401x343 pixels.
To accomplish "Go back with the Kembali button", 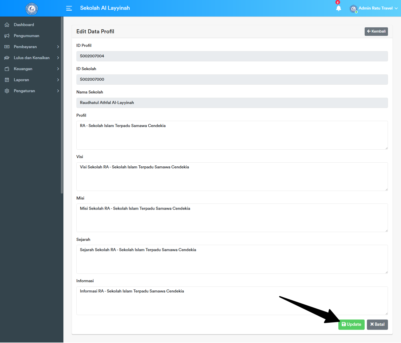I will (376, 31).
